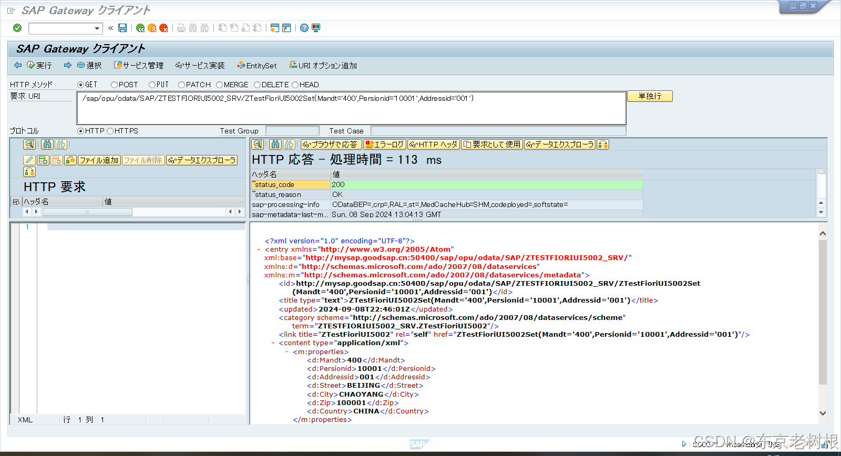Select the HTTPS protocol radio button
Screen dimensions: 841x456
pos(110,131)
